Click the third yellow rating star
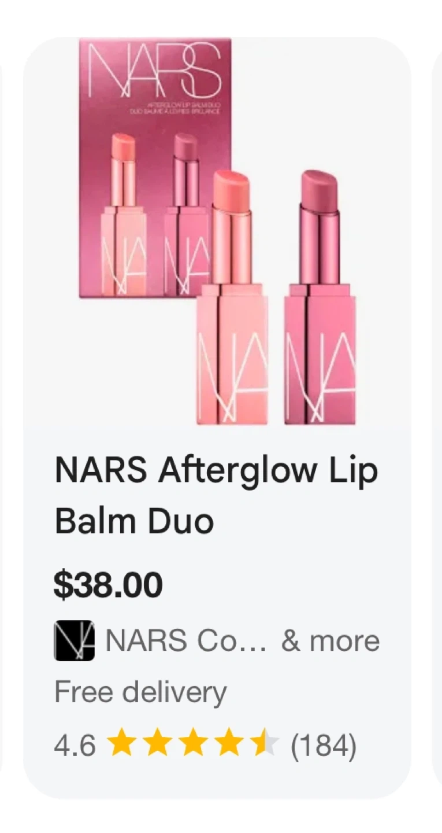442x833 pixels. (x=194, y=743)
